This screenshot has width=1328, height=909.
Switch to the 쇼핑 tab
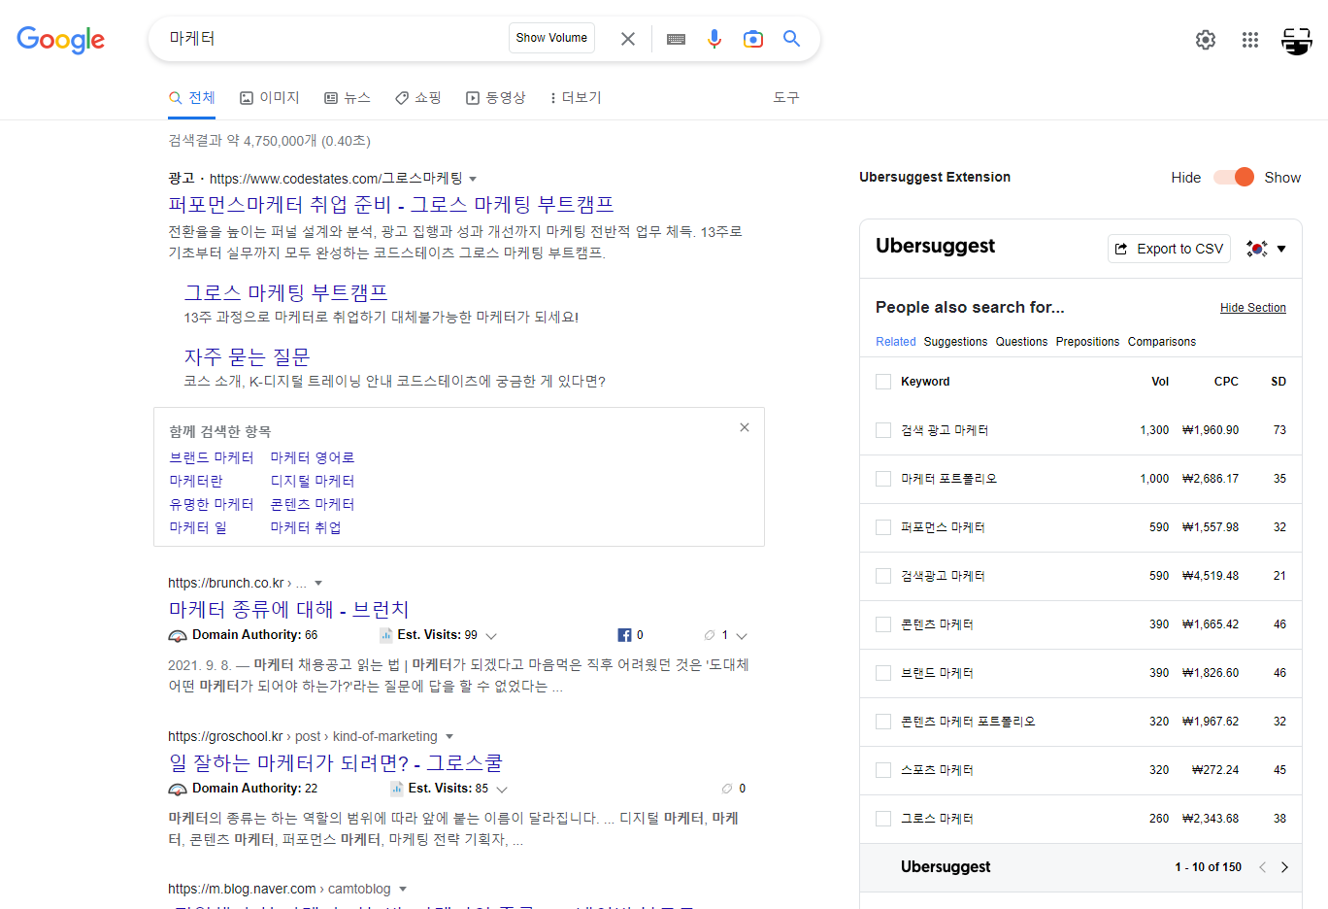(418, 98)
